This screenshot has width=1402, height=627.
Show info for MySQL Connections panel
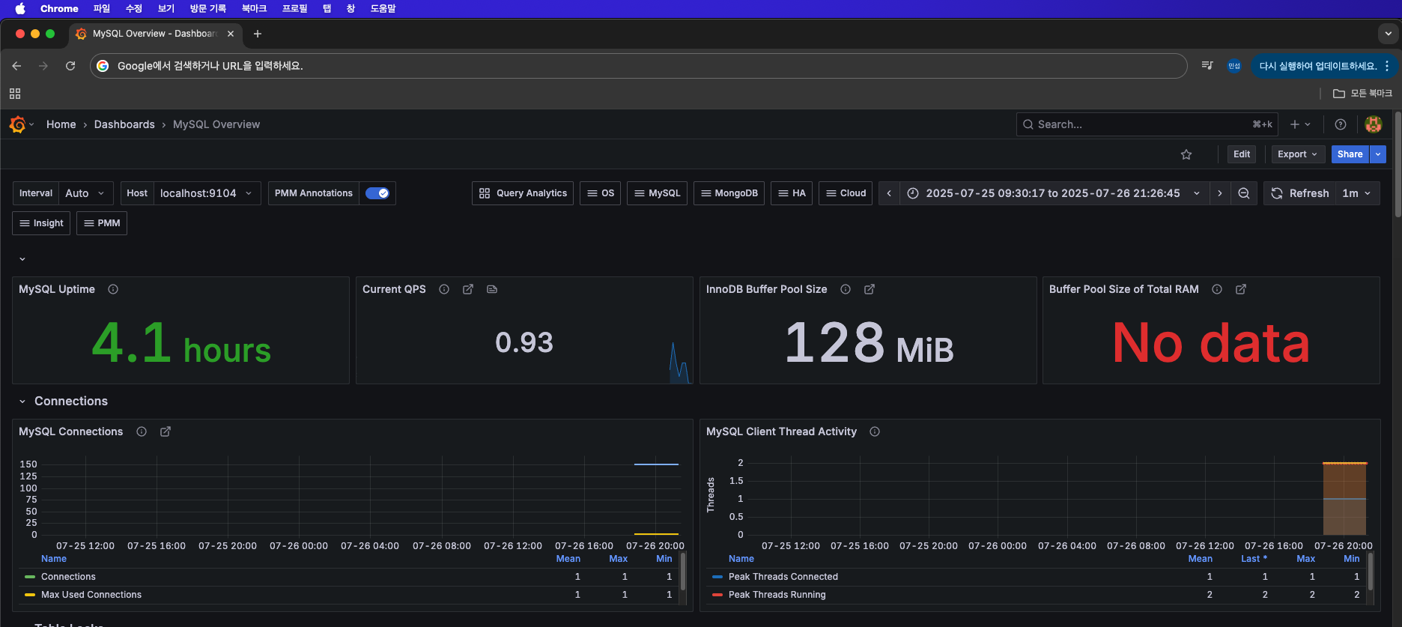[x=142, y=431]
